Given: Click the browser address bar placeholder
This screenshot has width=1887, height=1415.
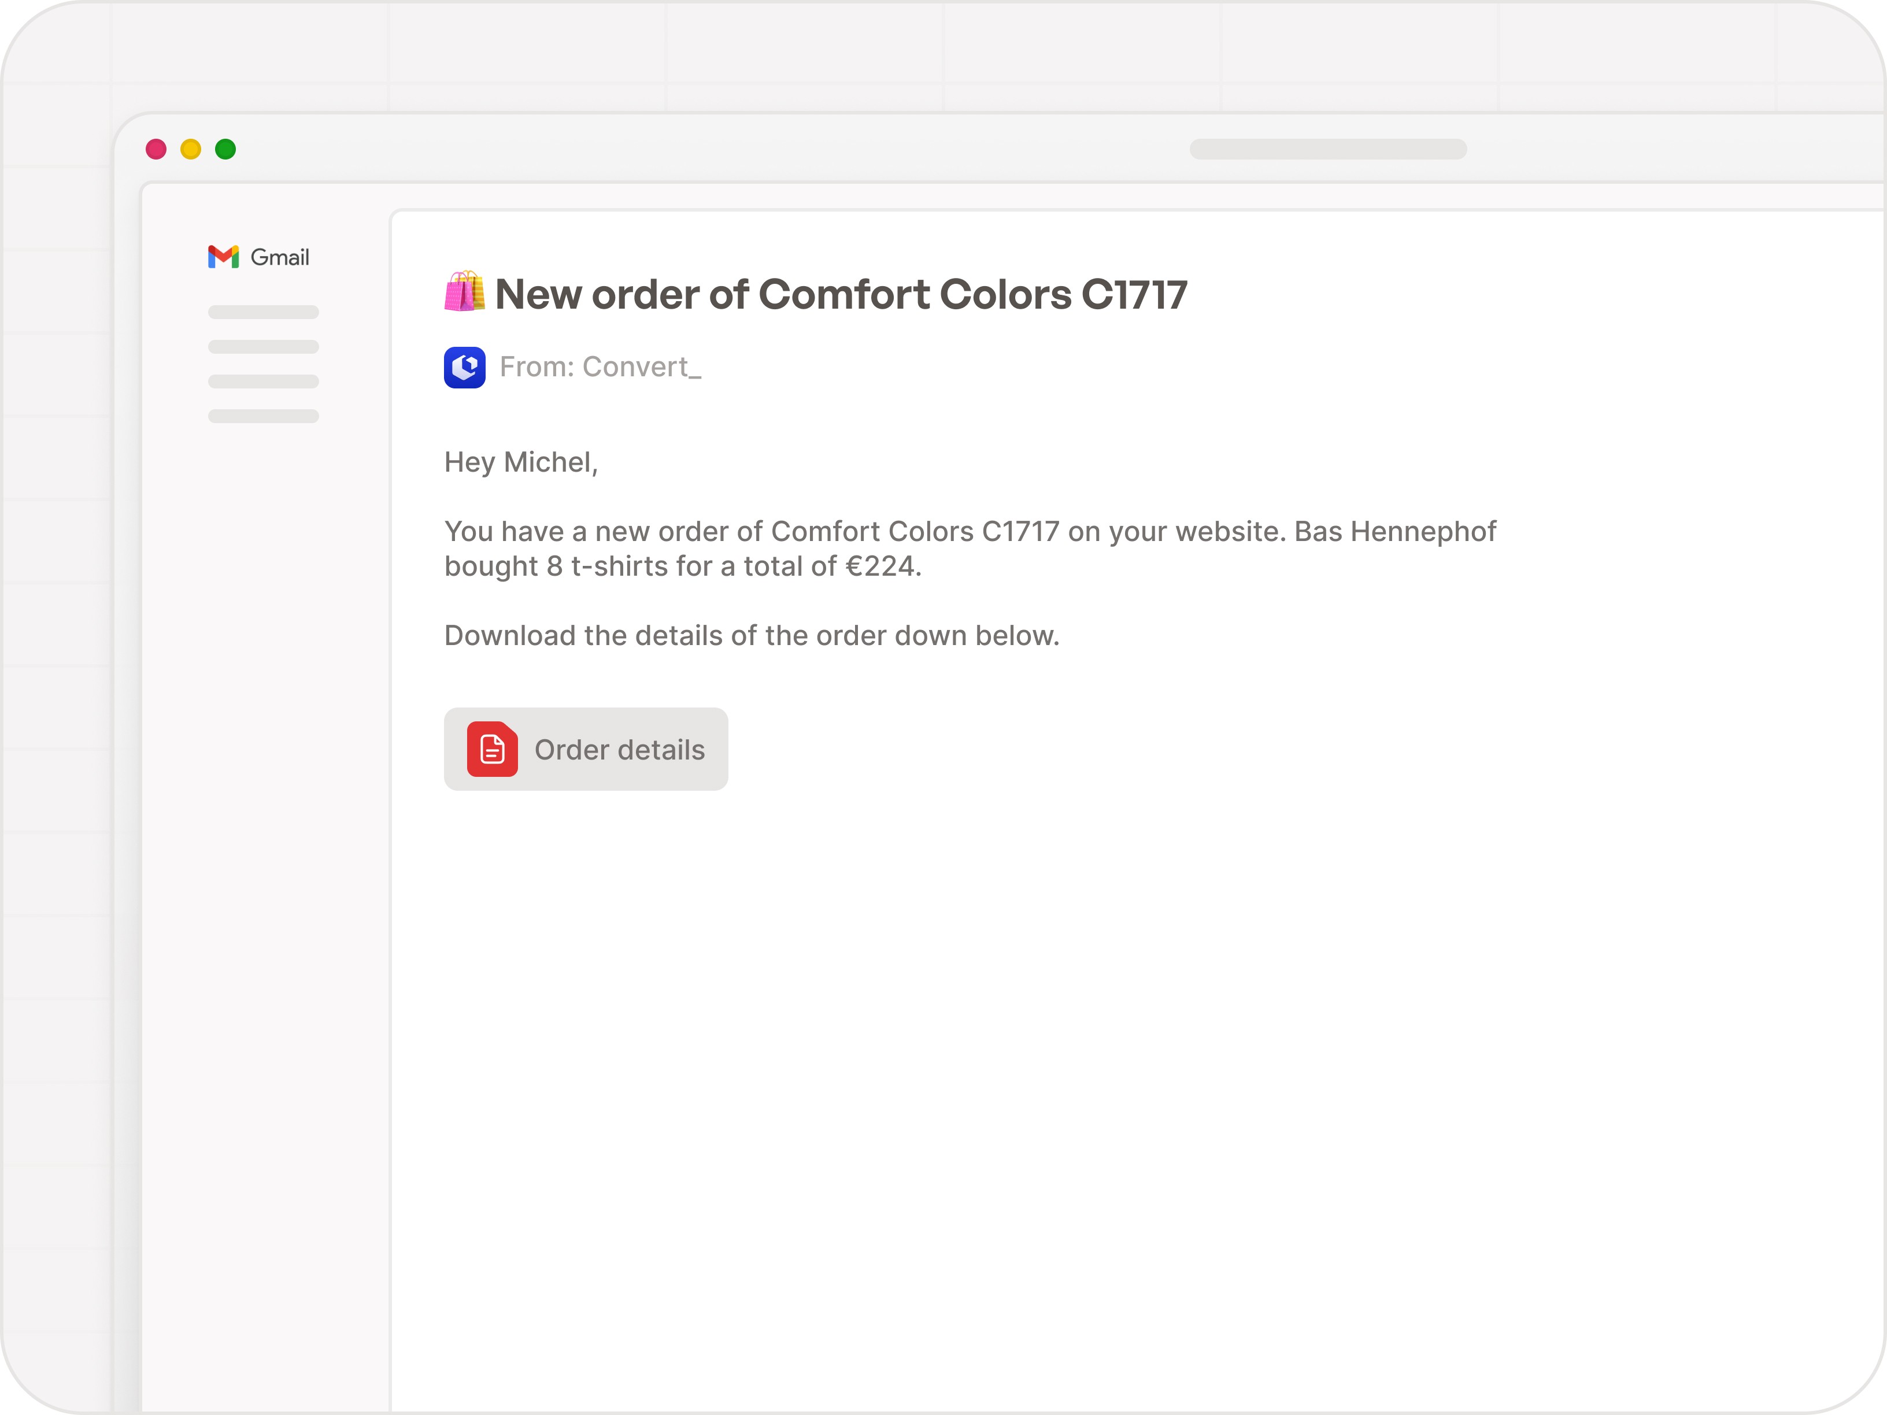Looking at the screenshot, I should click(1329, 149).
